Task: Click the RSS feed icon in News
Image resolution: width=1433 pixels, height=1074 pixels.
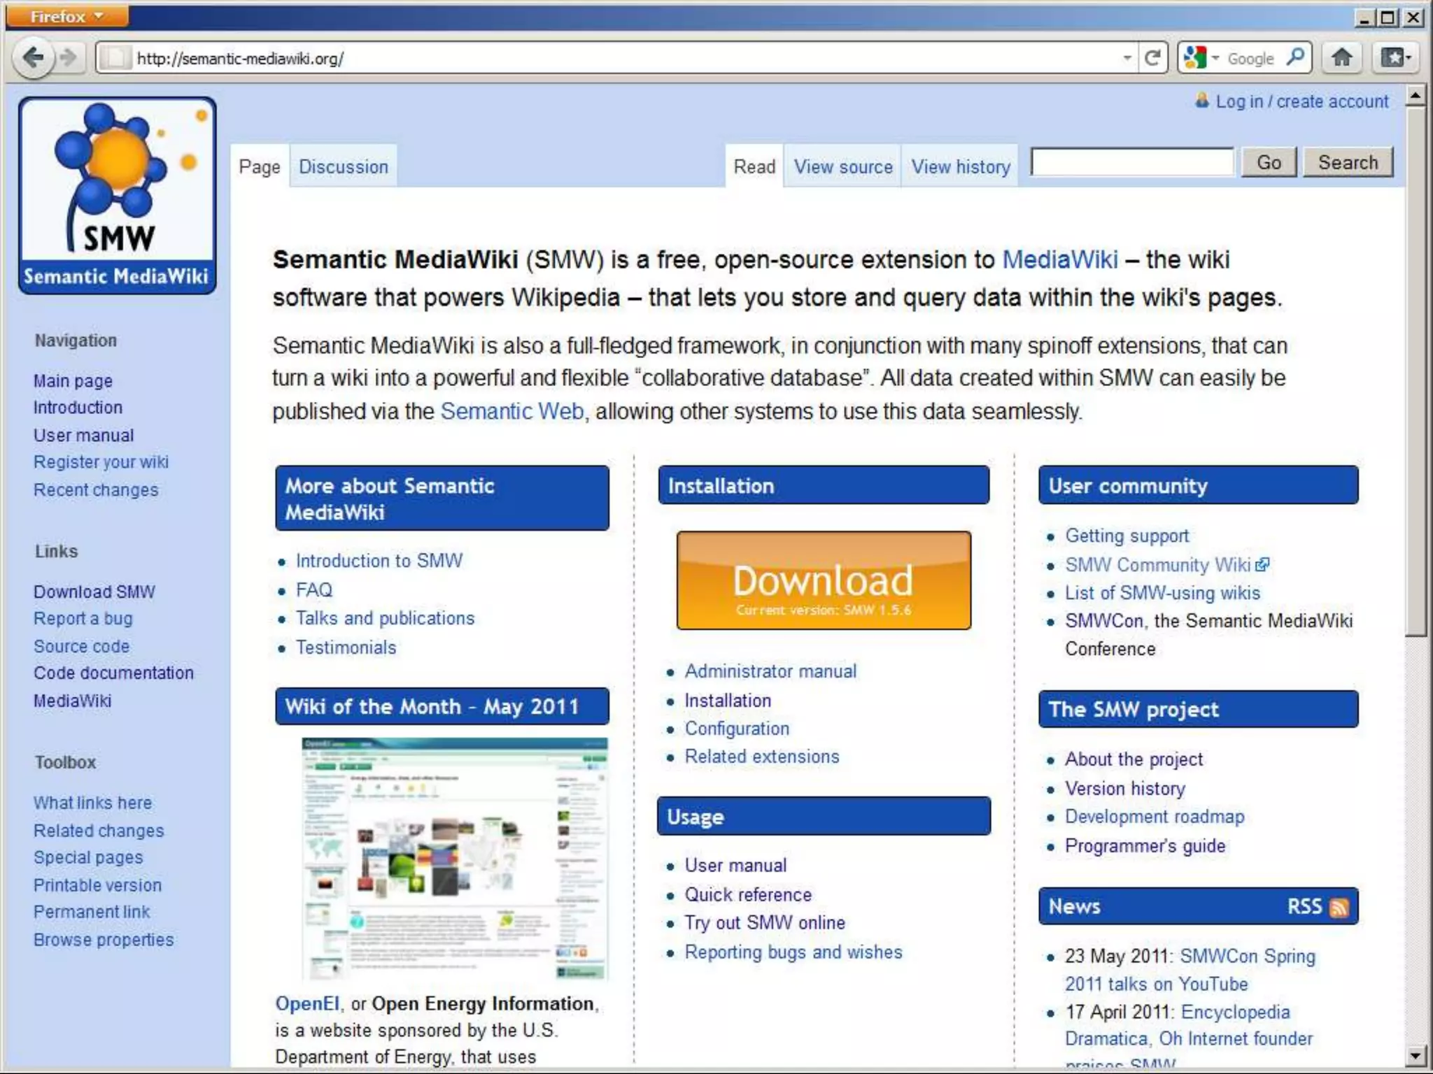Action: pyautogui.click(x=1339, y=907)
